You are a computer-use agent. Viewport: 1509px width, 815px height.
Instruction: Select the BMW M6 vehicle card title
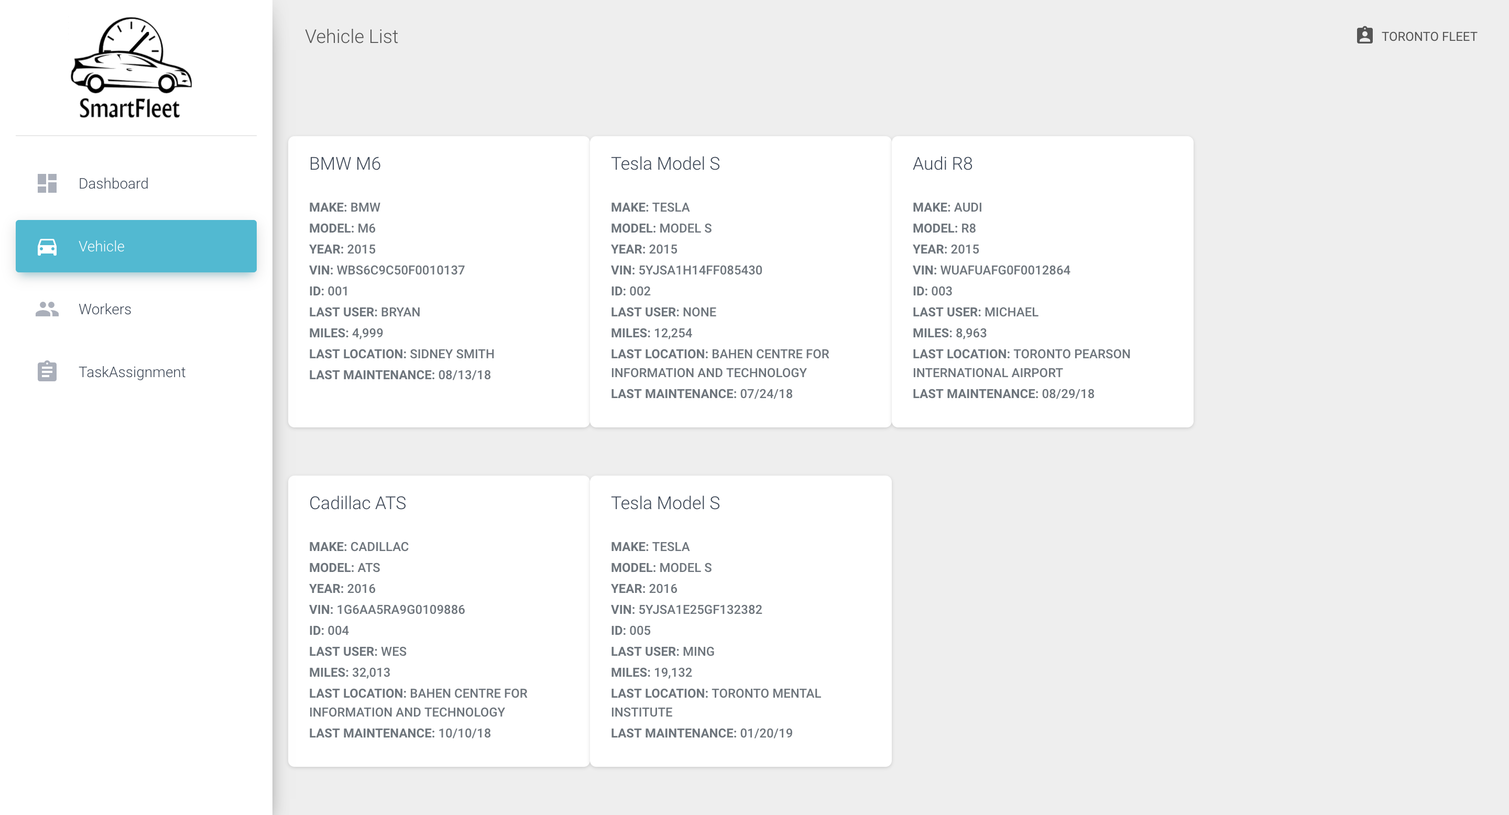point(344,163)
